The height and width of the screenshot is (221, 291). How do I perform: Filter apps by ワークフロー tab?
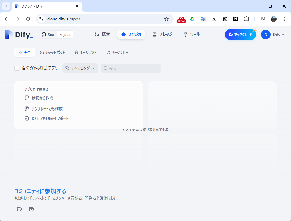coord(117,53)
